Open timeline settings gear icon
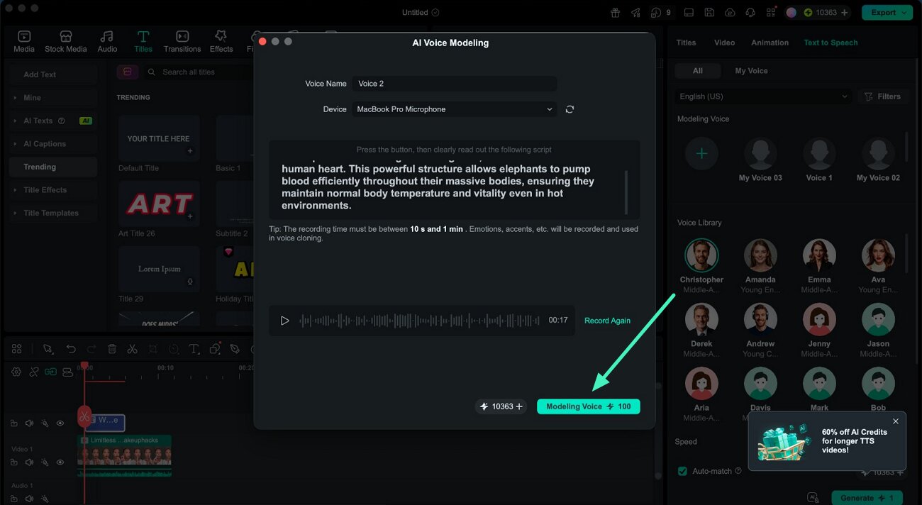This screenshot has width=922, height=505. pyautogui.click(x=16, y=372)
